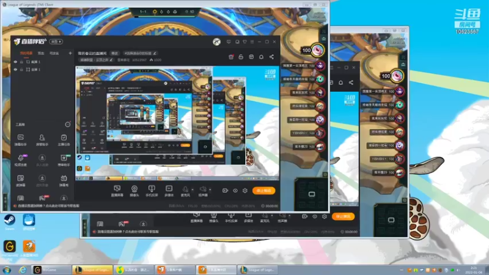The image size is (489, 275).
Task: Open the layout grid icon beside the bell
Action: [251, 57]
